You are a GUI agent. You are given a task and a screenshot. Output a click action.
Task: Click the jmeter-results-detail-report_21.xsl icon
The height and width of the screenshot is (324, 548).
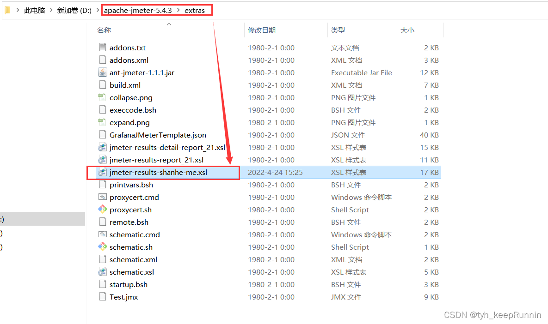(102, 147)
